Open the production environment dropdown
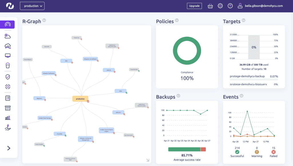293x166 pixels. [x=32, y=6]
